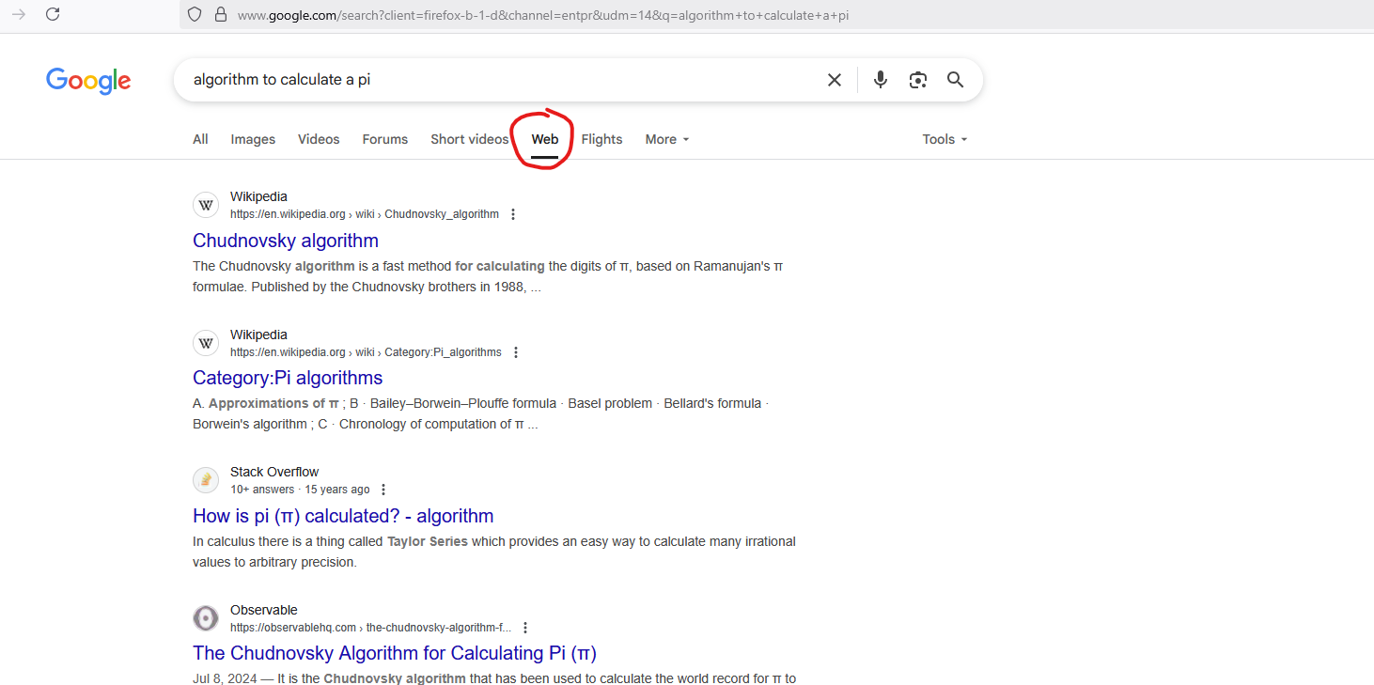Click the Observable site name
The image size is (1374, 685).
pos(264,610)
